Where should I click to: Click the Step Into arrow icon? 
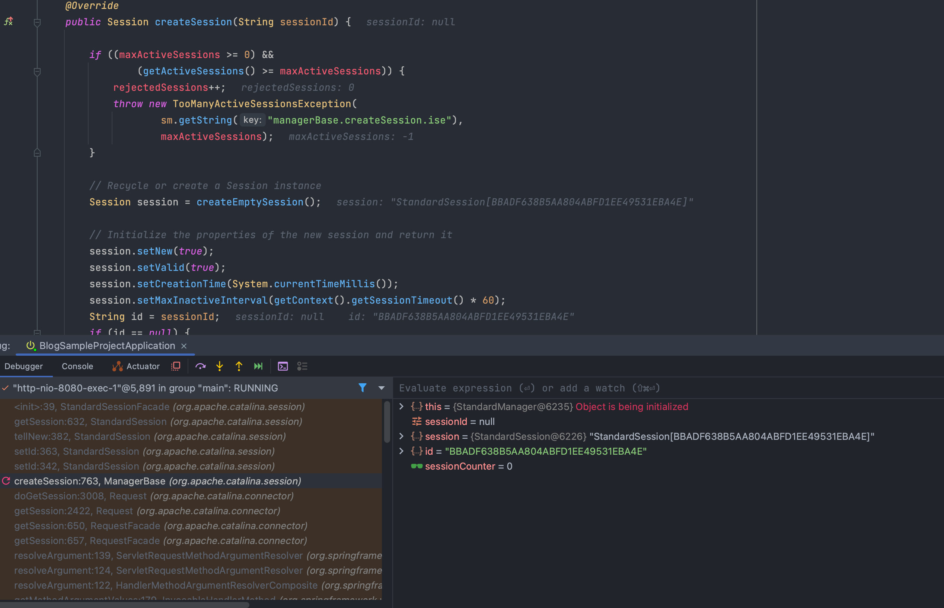click(220, 367)
